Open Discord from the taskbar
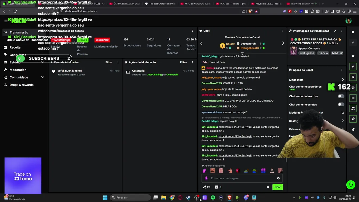This screenshot has width=359, height=202. pyautogui.click(x=246, y=198)
